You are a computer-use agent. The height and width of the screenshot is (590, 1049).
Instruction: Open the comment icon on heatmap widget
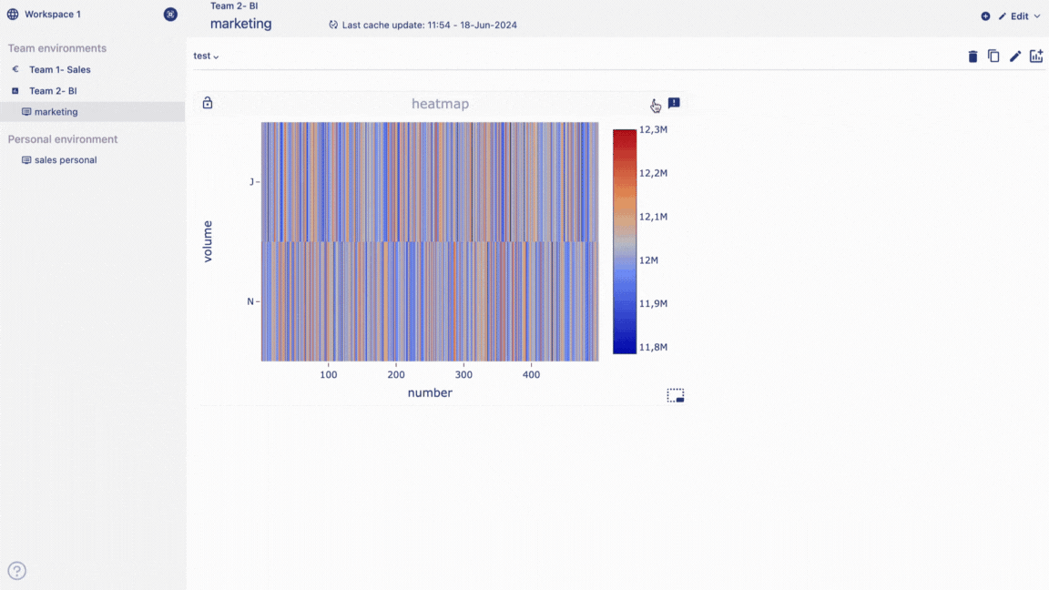(x=674, y=103)
